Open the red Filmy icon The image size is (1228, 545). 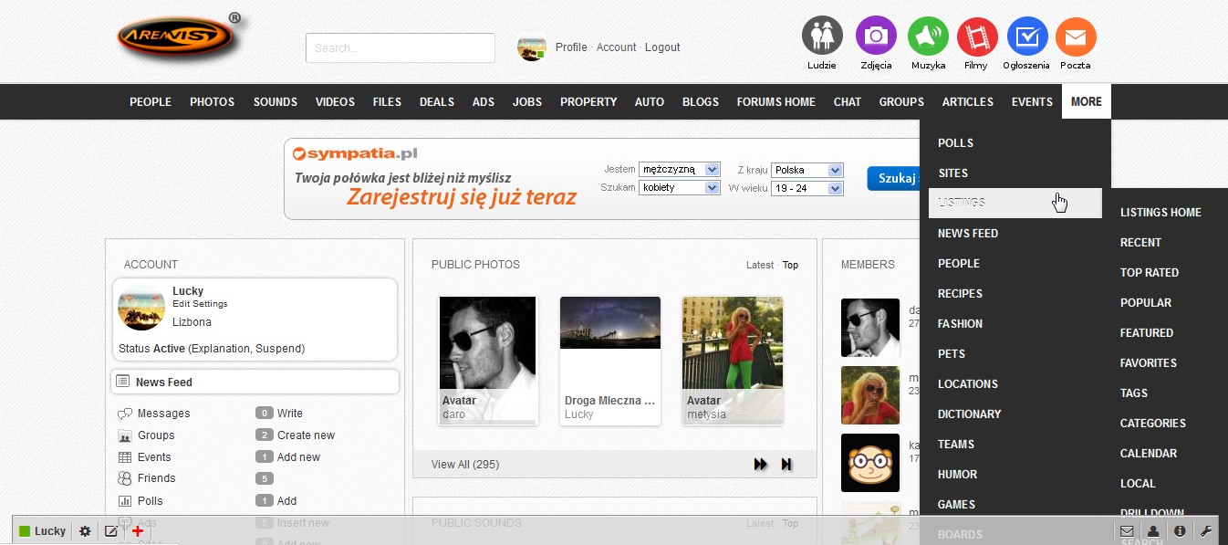pos(977,37)
